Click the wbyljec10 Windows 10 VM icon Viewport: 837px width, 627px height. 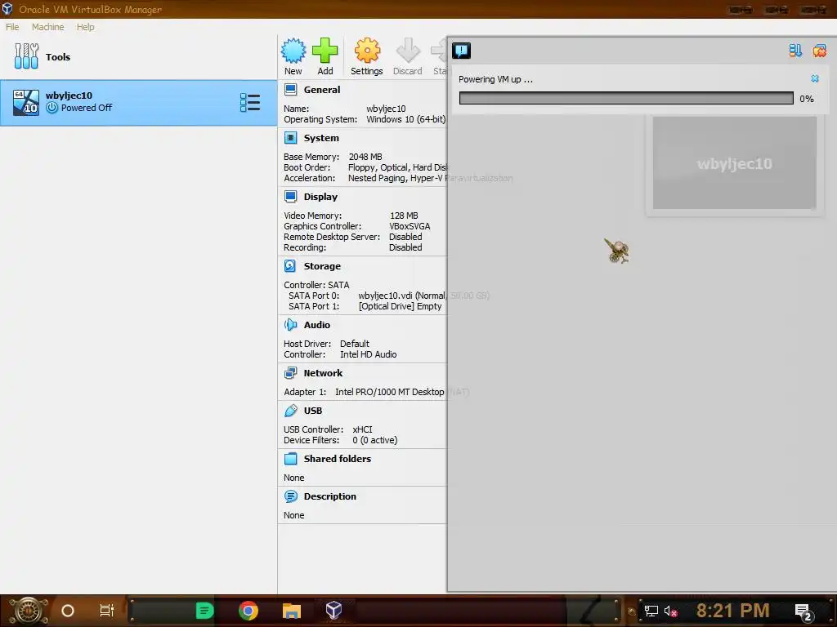[x=26, y=102]
